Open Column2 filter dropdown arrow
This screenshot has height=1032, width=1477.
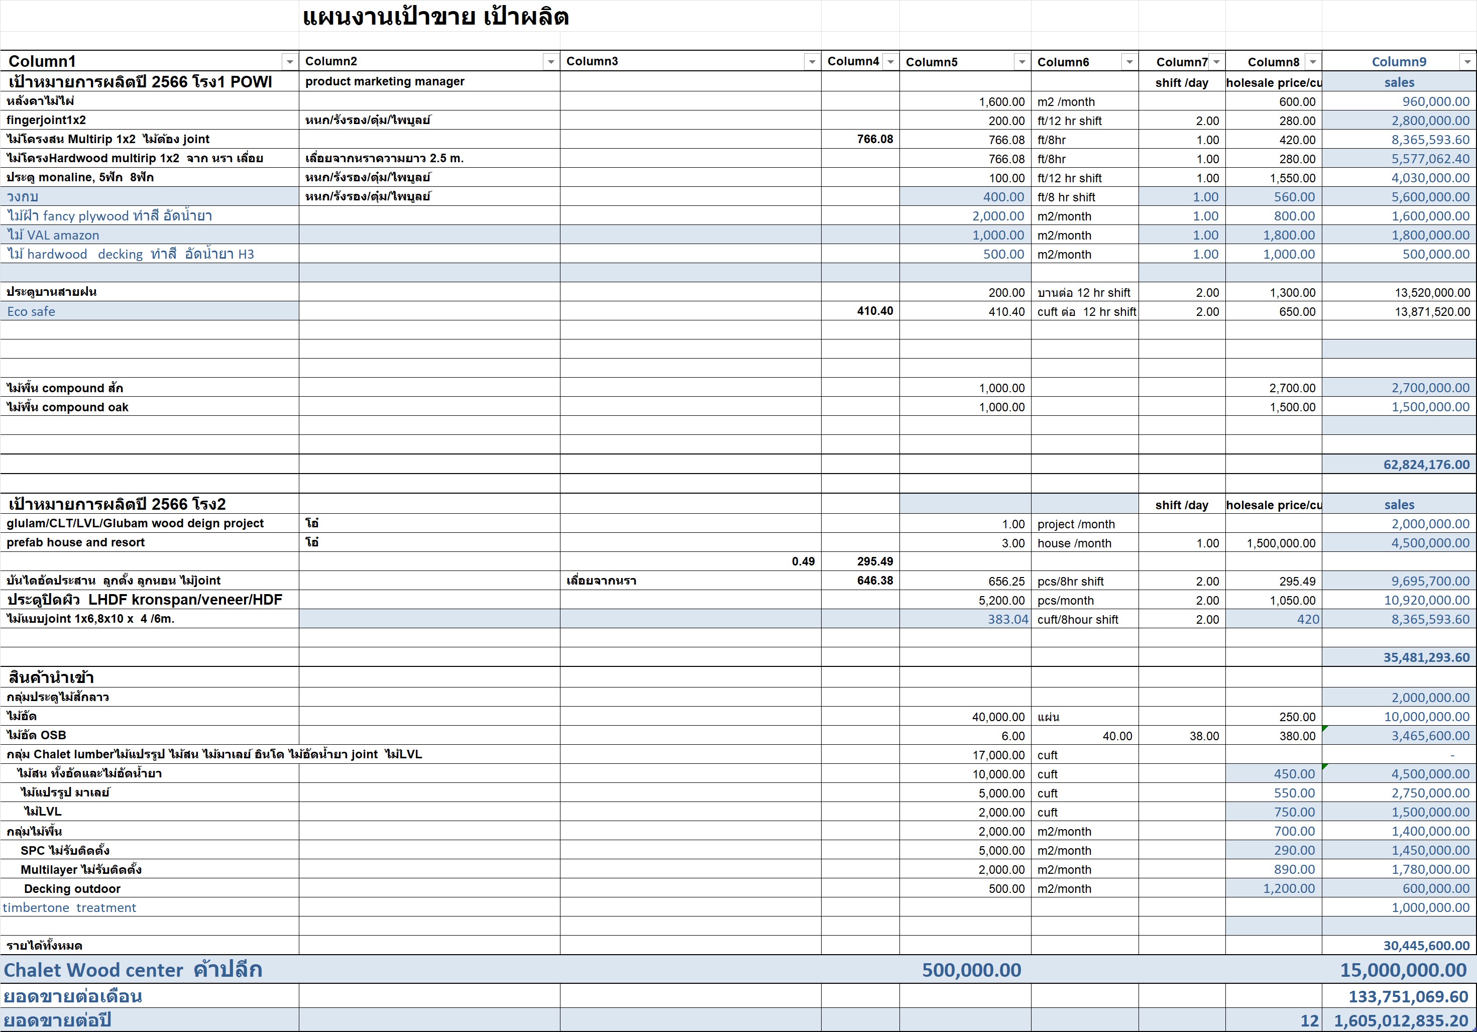click(550, 62)
